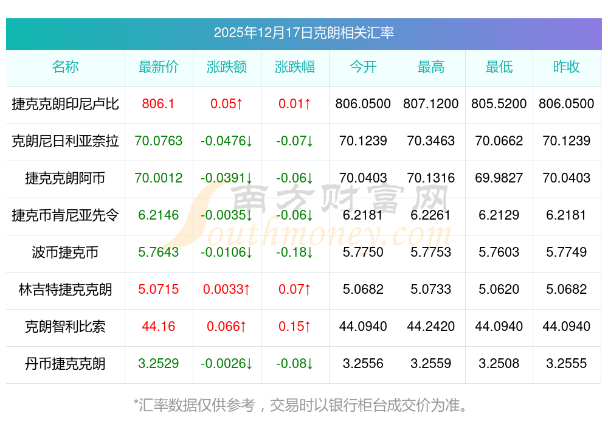Screen dimensions: 608x424
Task: Click the percent change 0.15↑
Action: (x=295, y=326)
